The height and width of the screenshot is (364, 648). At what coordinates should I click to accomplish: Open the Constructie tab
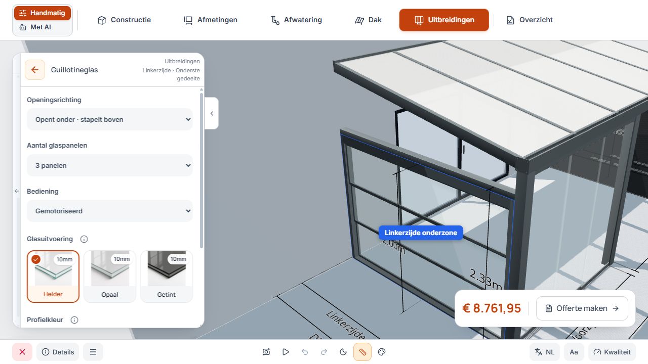coord(124,20)
